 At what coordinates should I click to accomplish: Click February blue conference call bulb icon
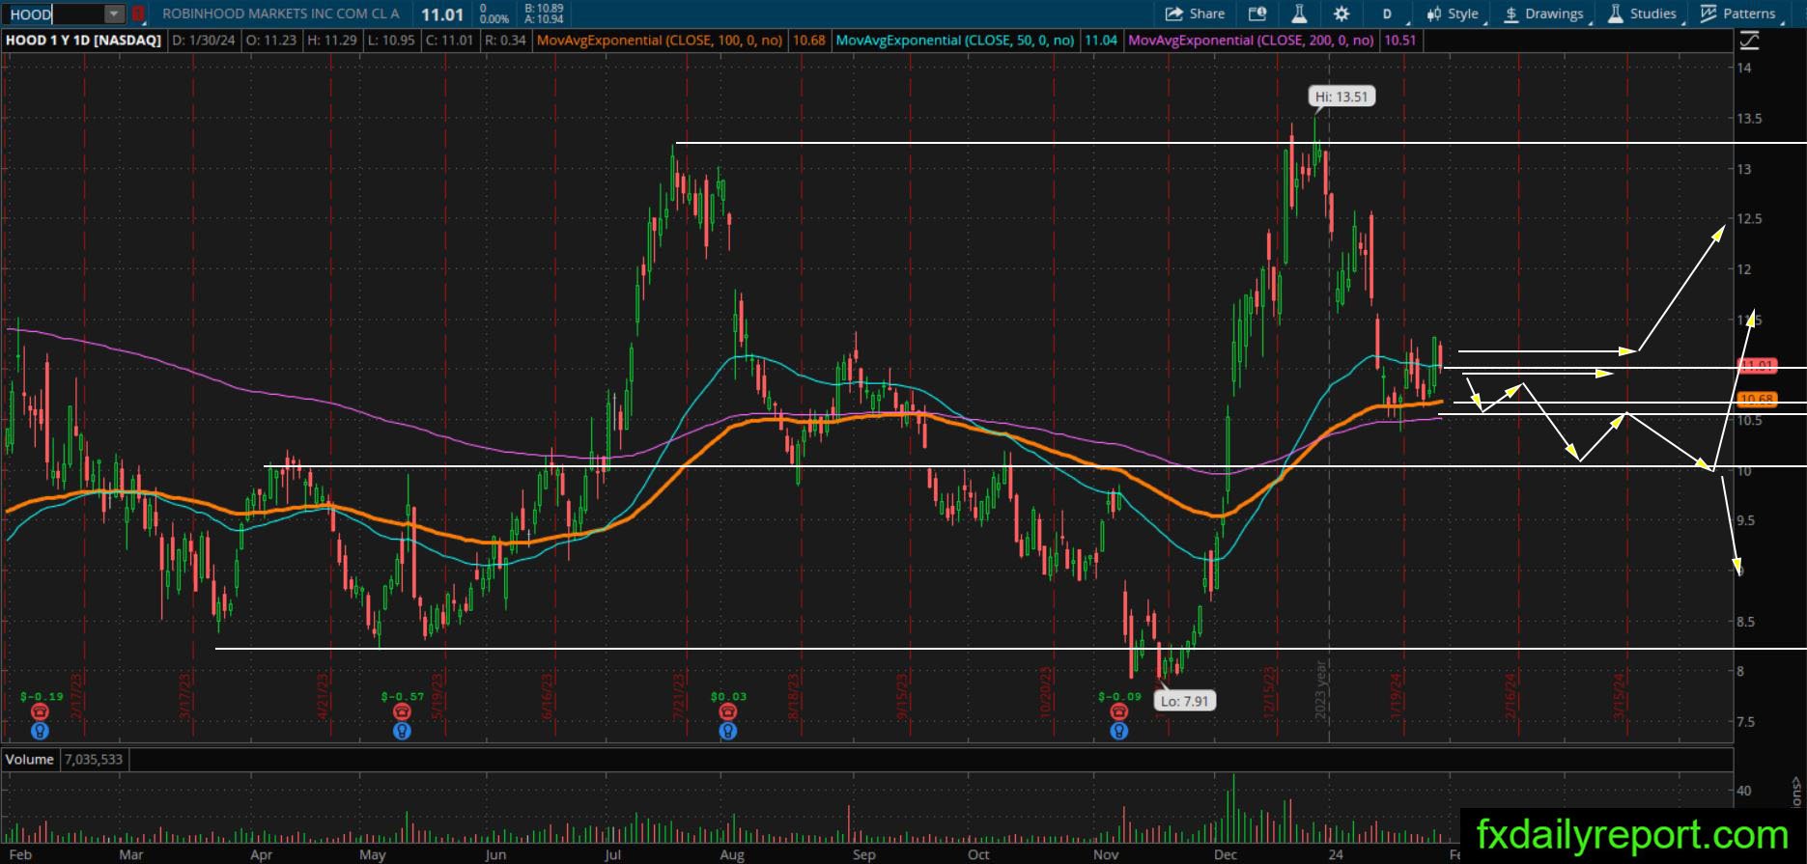tap(40, 731)
